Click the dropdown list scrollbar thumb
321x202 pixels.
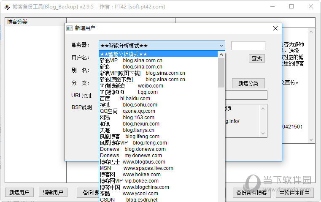[x=221, y=73]
